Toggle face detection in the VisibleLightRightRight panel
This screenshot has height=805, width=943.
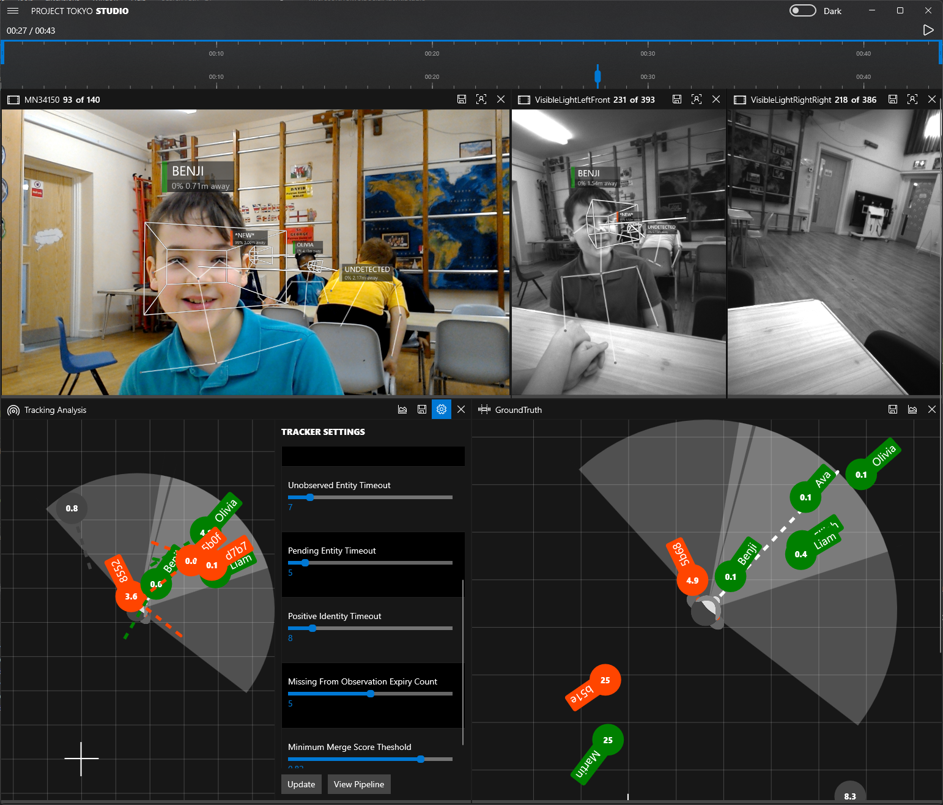click(x=912, y=99)
